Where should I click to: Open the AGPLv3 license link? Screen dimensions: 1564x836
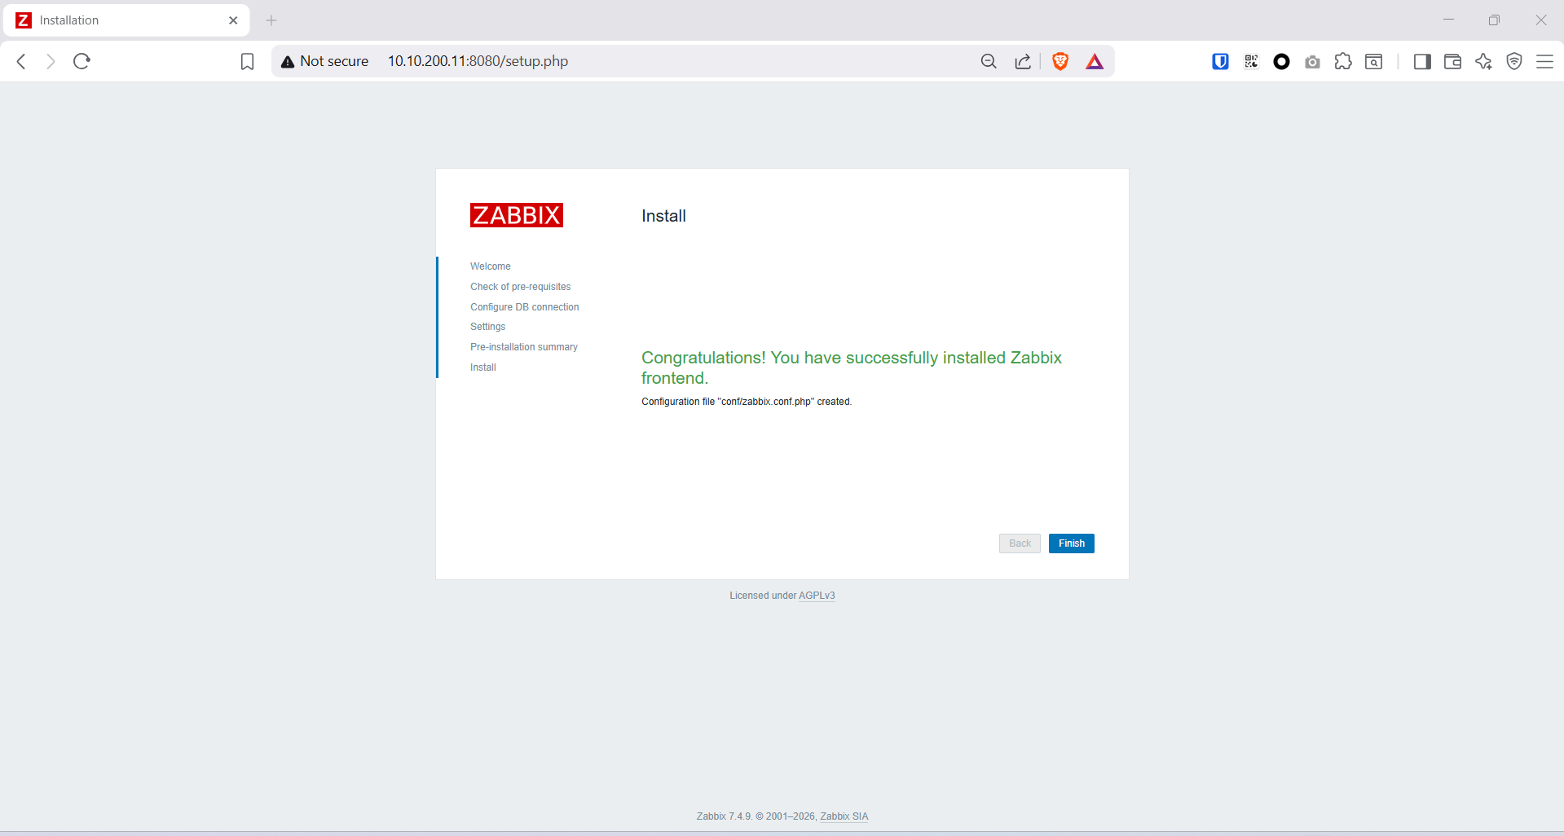tap(817, 596)
